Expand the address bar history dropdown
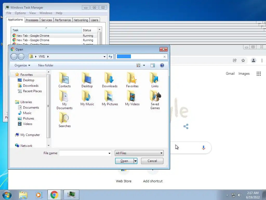This screenshot has width=266, height=200. [x=104, y=57]
